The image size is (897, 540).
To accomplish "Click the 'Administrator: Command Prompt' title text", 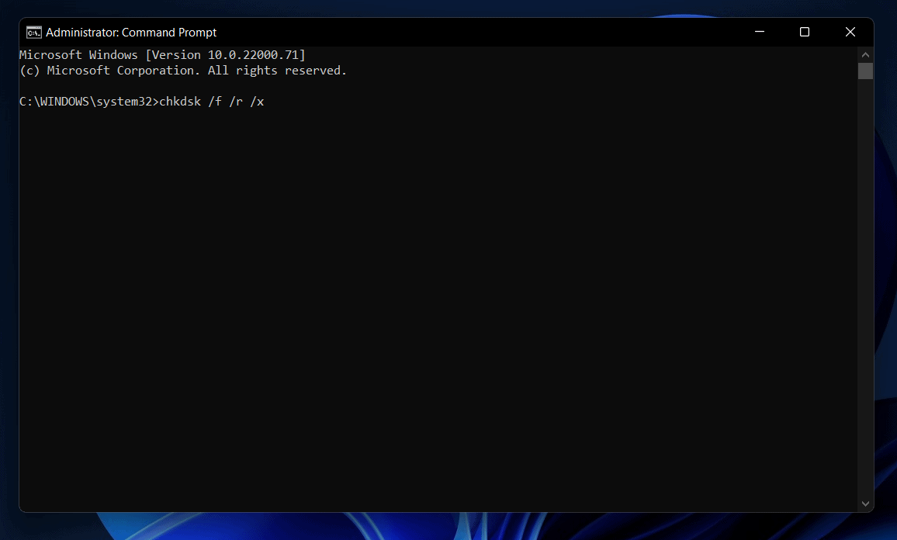I will click(x=131, y=33).
